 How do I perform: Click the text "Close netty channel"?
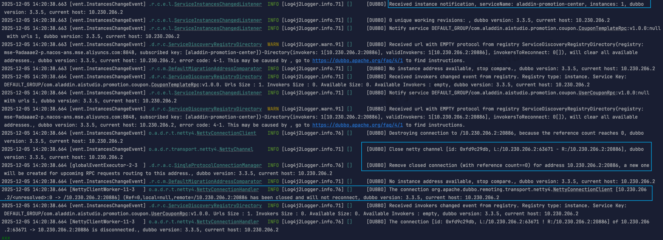pos(416,149)
